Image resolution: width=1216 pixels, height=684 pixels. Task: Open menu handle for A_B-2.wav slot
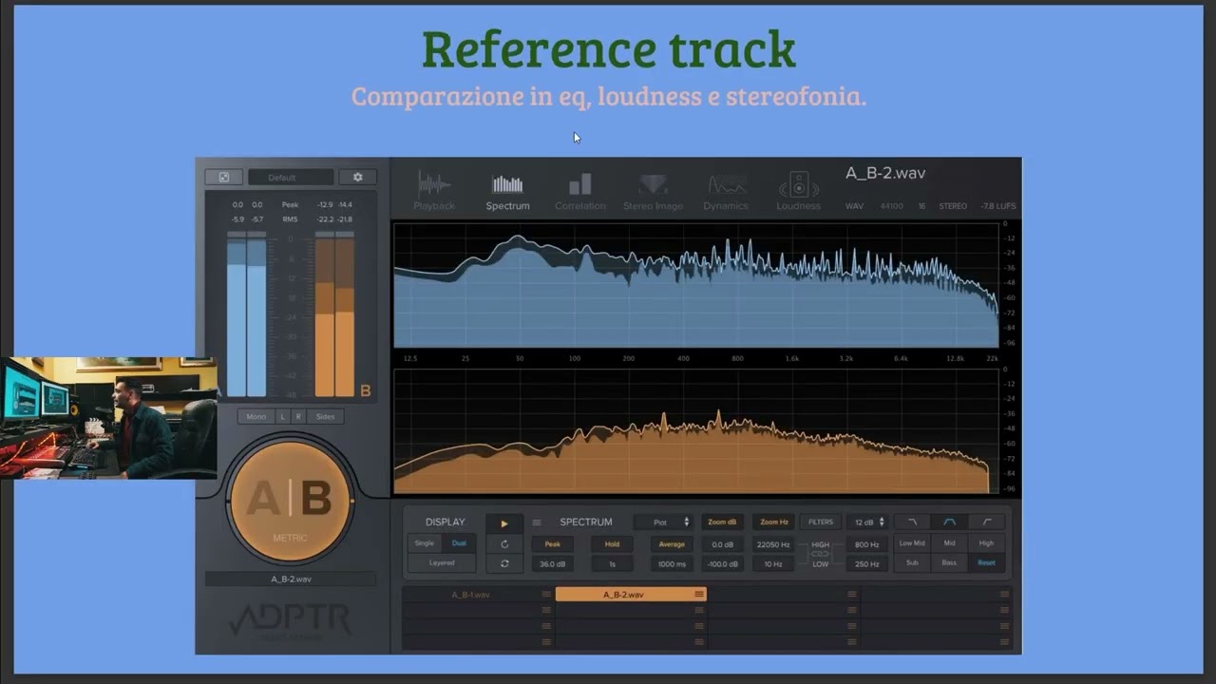[699, 594]
